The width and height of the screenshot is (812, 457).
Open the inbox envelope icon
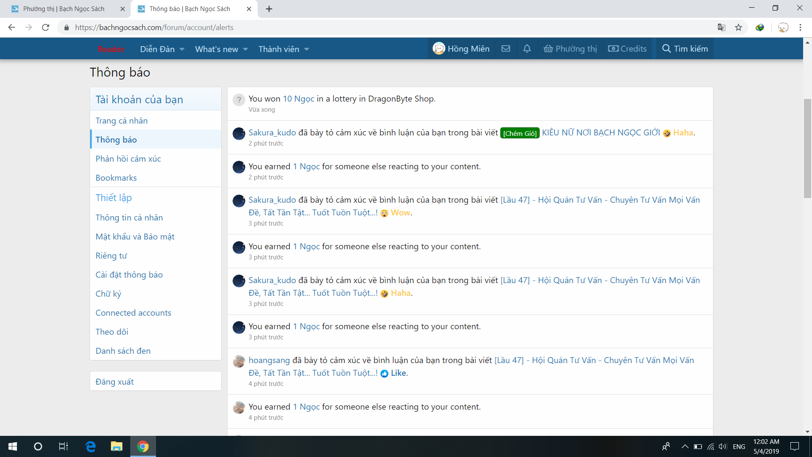click(x=505, y=49)
